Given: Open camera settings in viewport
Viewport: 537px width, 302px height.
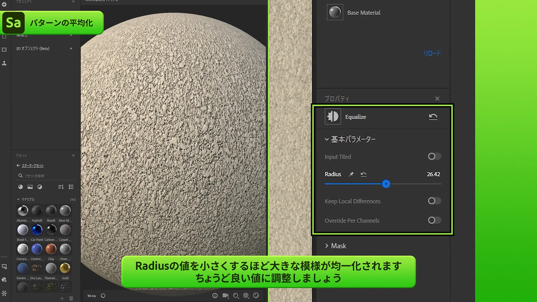Looking at the screenshot, I should tap(225, 296).
